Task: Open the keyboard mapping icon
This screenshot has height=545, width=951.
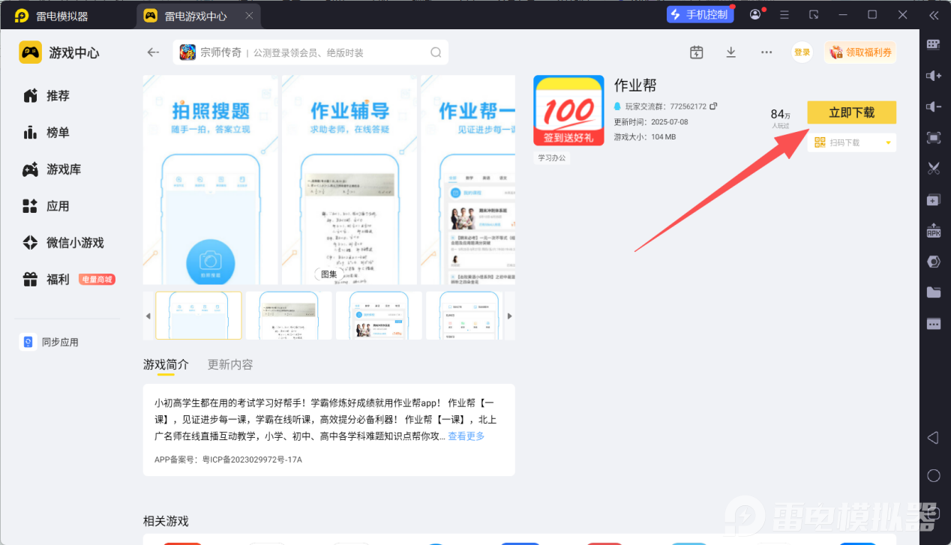Action: pos(934,44)
